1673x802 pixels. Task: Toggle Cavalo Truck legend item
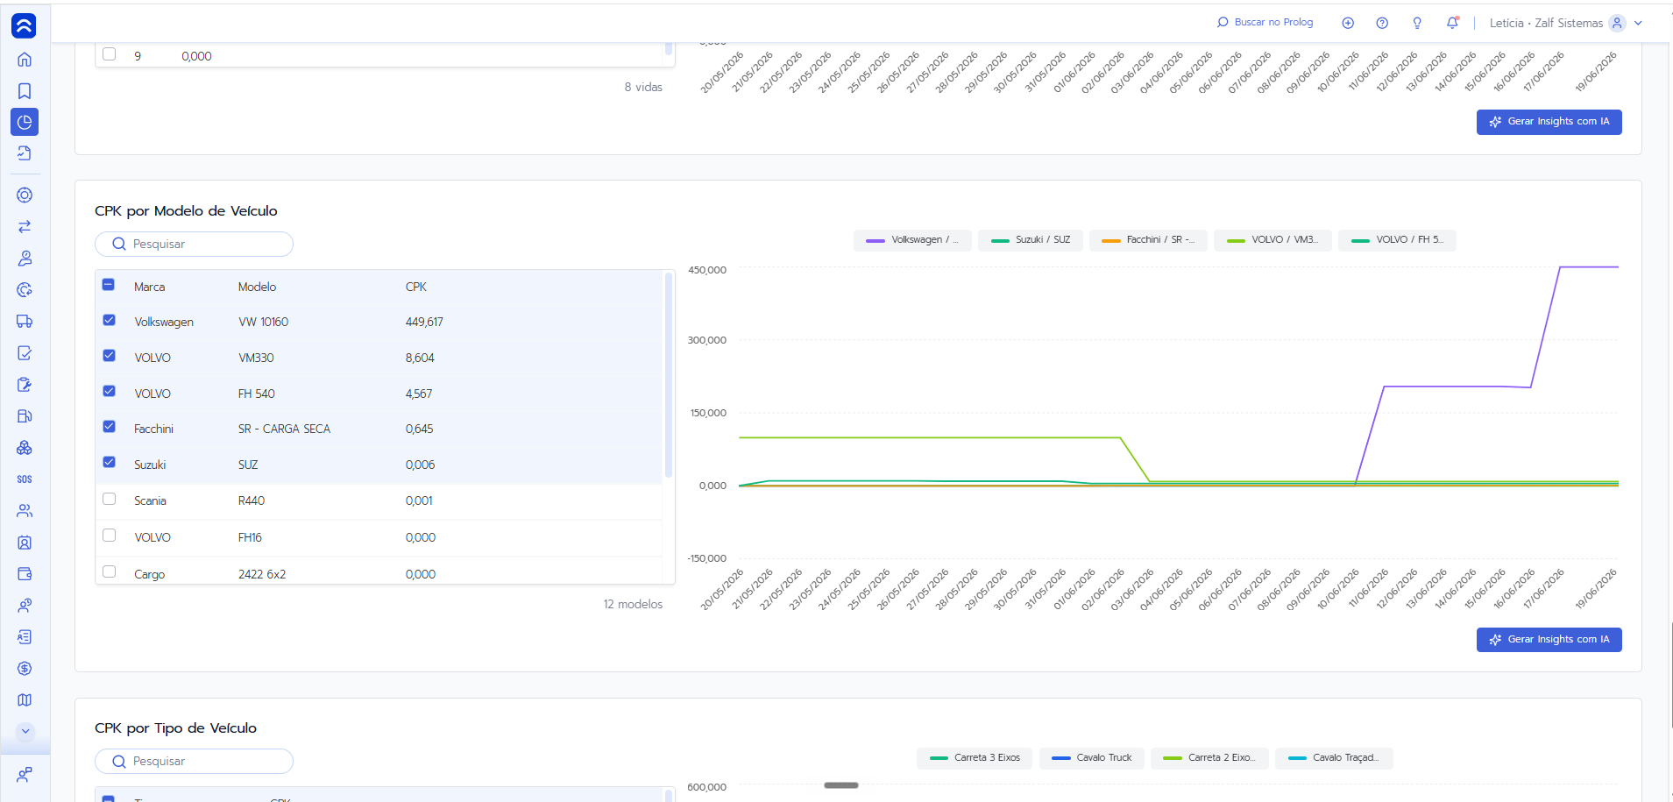click(1091, 758)
